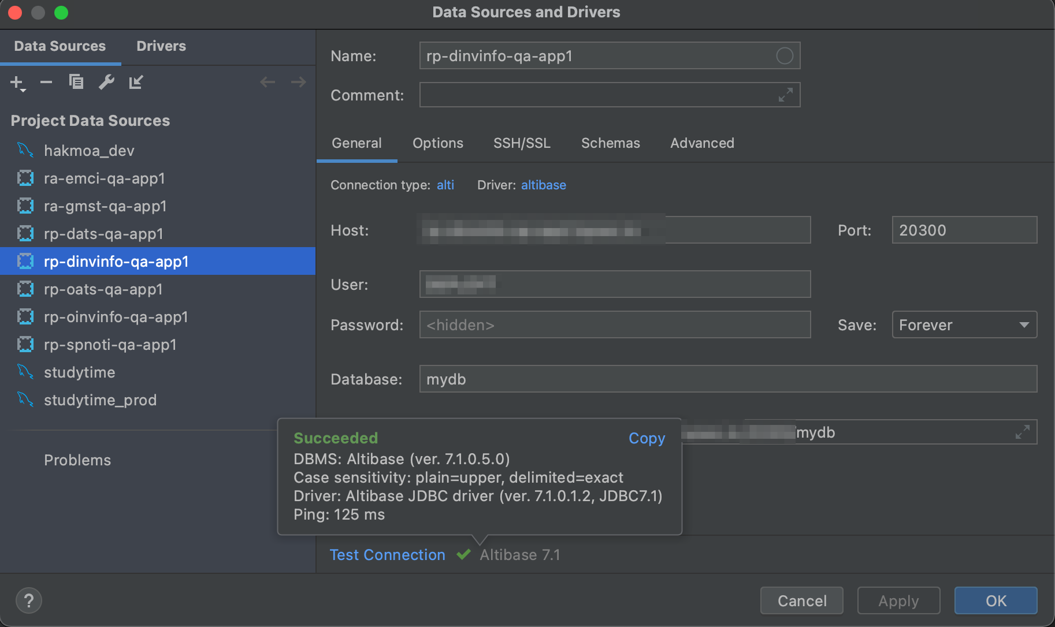Remove selected data source with minus icon
1055x627 pixels.
pos(46,83)
